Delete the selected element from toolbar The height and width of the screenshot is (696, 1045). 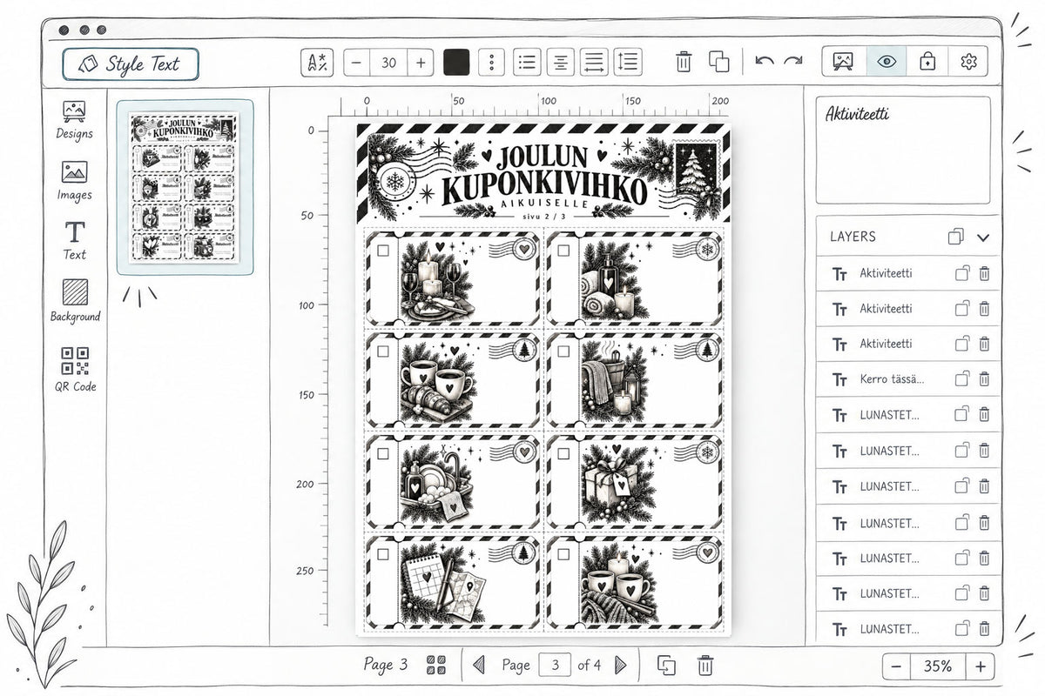coord(684,62)
